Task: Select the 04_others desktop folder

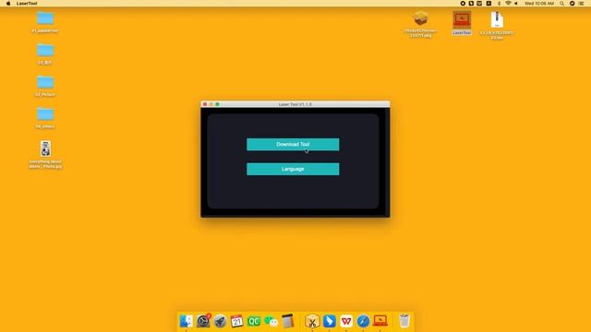Action: pos(45,118)
